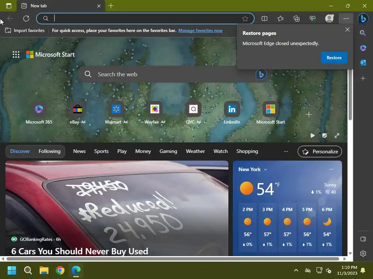Viewport: 373px width, 279px height.
Task: Expand the background to full view
Action: 337,136
